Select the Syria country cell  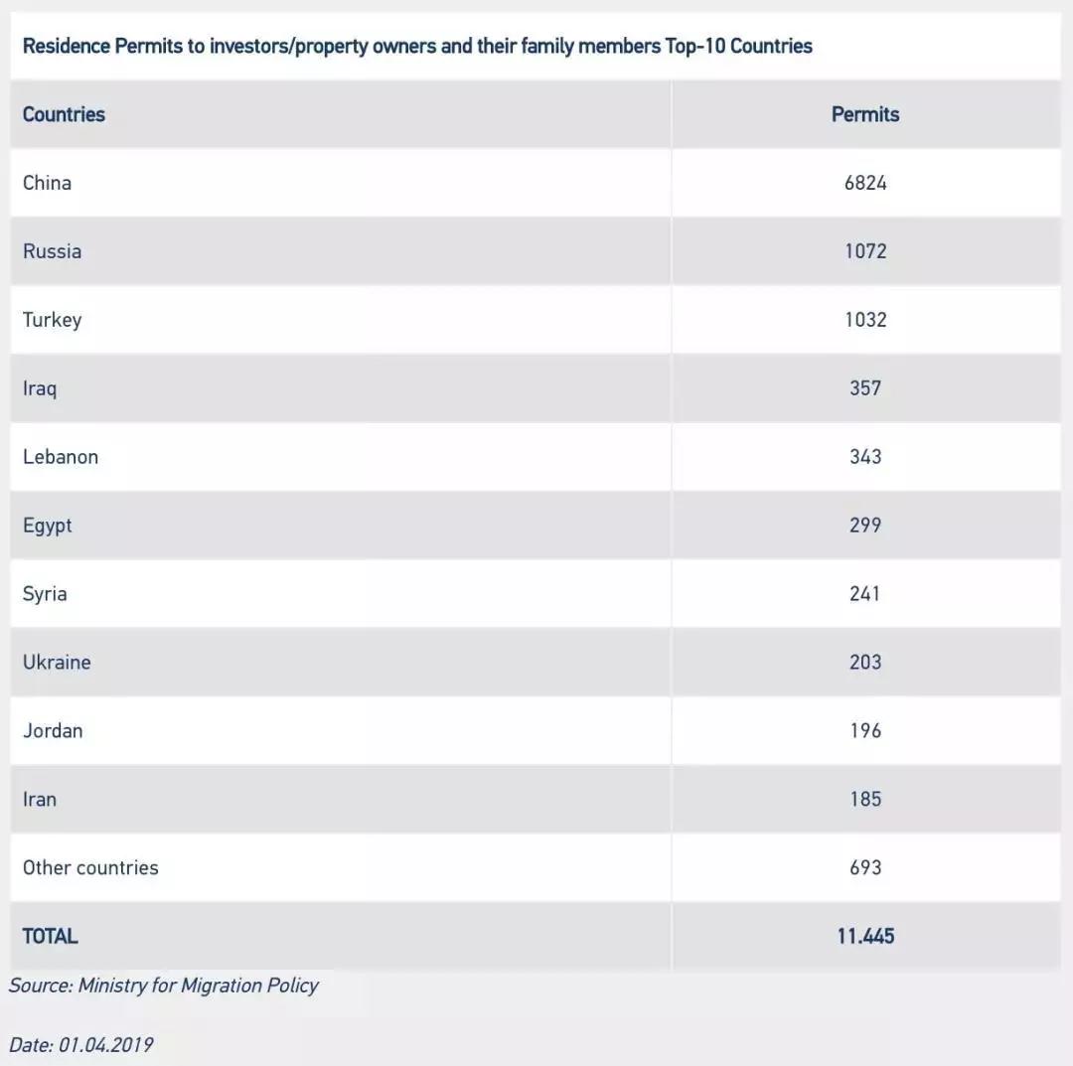tap(45, 594)
